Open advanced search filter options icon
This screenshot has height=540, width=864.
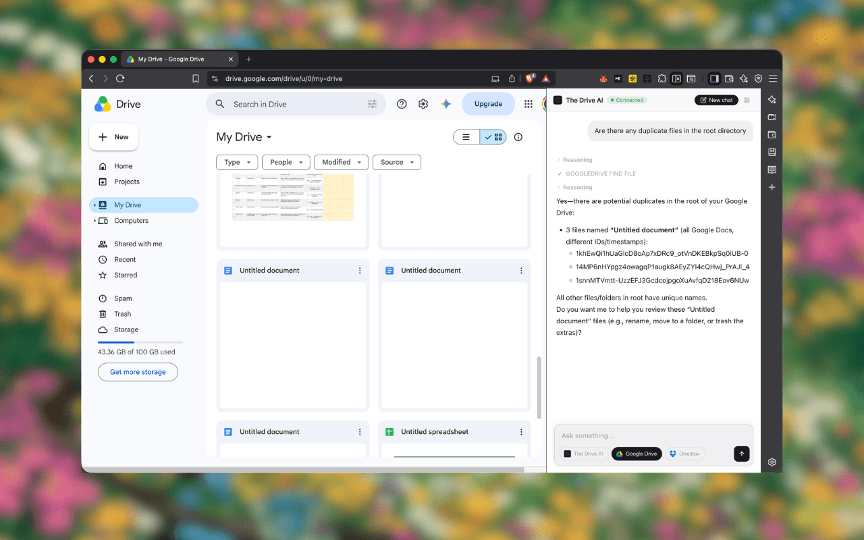click(372, 104)
